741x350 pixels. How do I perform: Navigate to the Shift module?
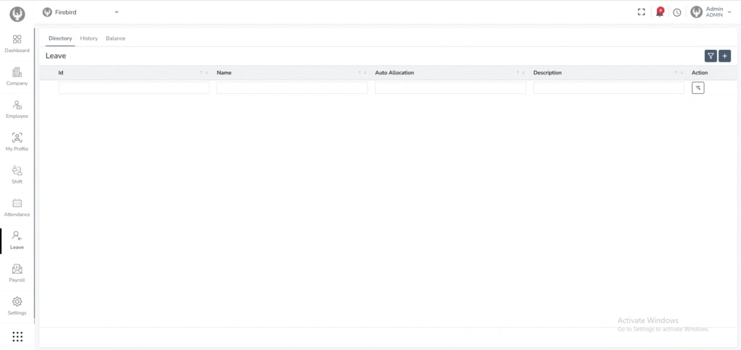[17, 174]
